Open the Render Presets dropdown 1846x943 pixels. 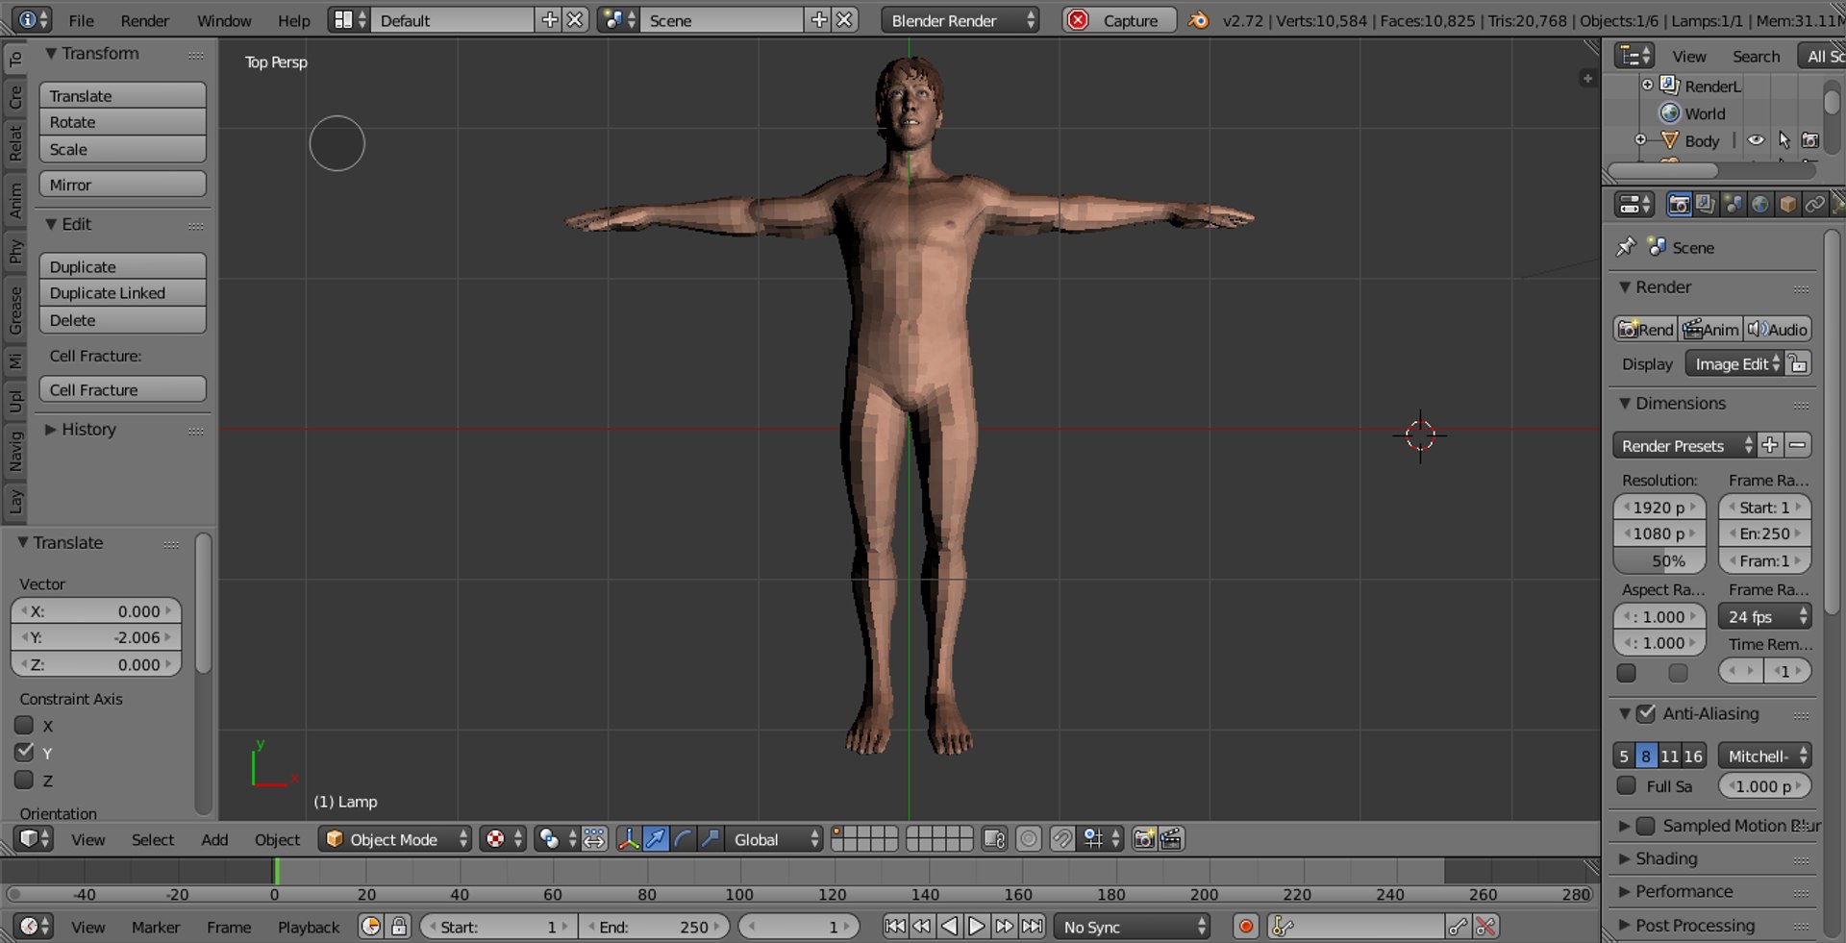click(1684, 445)
